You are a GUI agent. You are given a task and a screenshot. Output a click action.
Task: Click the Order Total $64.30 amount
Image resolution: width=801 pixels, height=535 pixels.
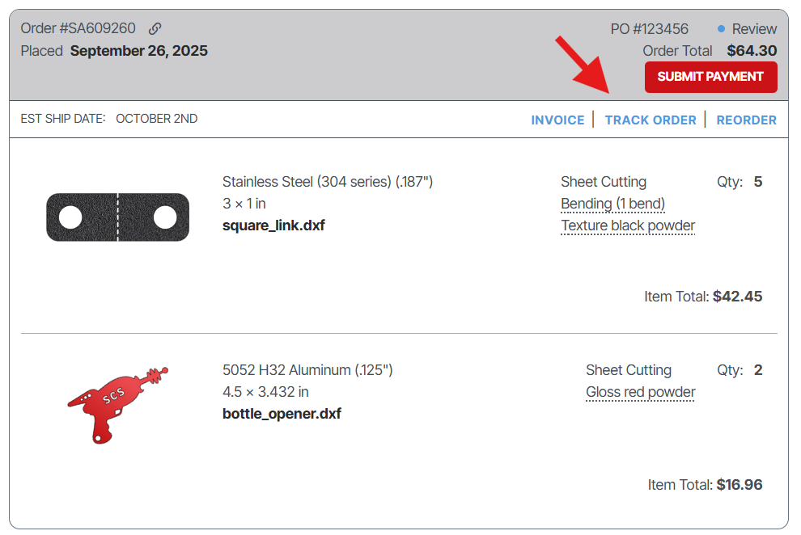751,51
